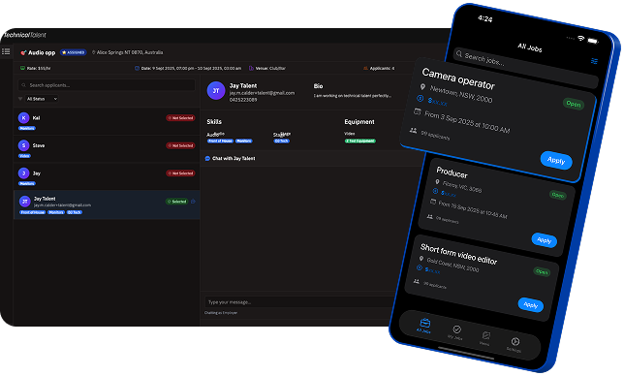The image size is (624, 376).
Task: Click the phone's battery status icon
Action: click(x=593, y=41)
